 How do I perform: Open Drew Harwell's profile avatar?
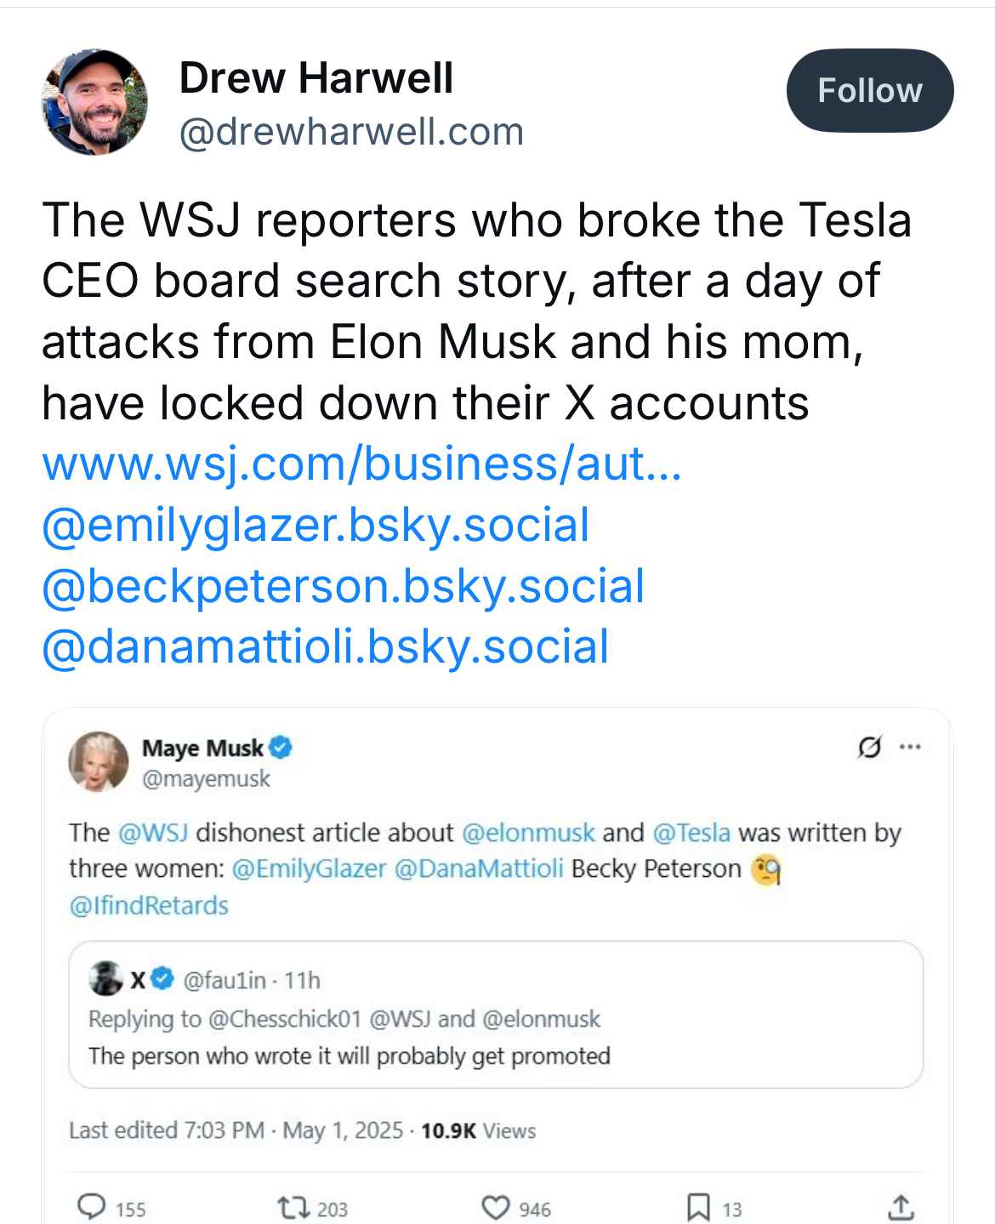coord(94,102)
